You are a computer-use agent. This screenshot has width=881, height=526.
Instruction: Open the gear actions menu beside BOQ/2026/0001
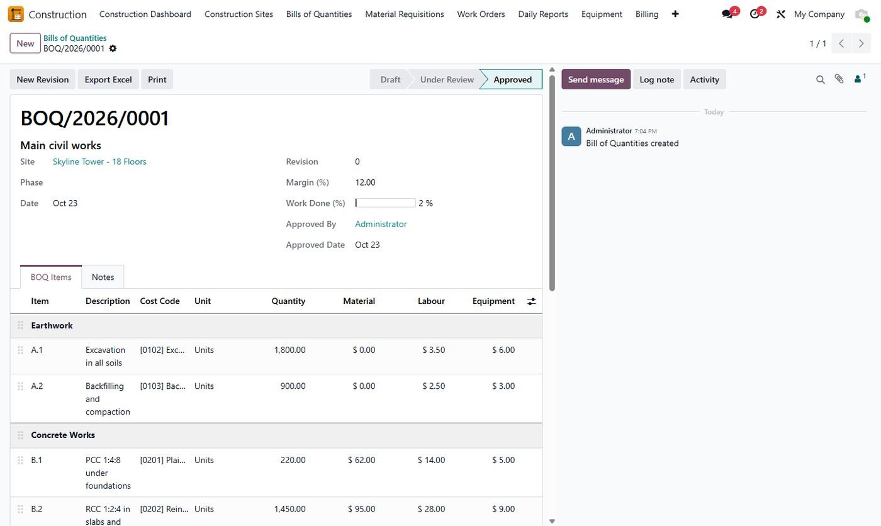coord(113,48)
